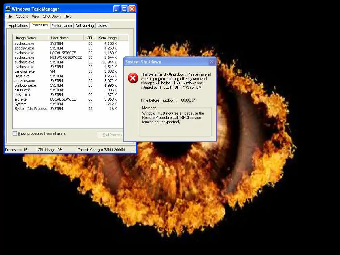Select the lsass.exe process
Screen dimensions: 340x255
coord(66,76)
